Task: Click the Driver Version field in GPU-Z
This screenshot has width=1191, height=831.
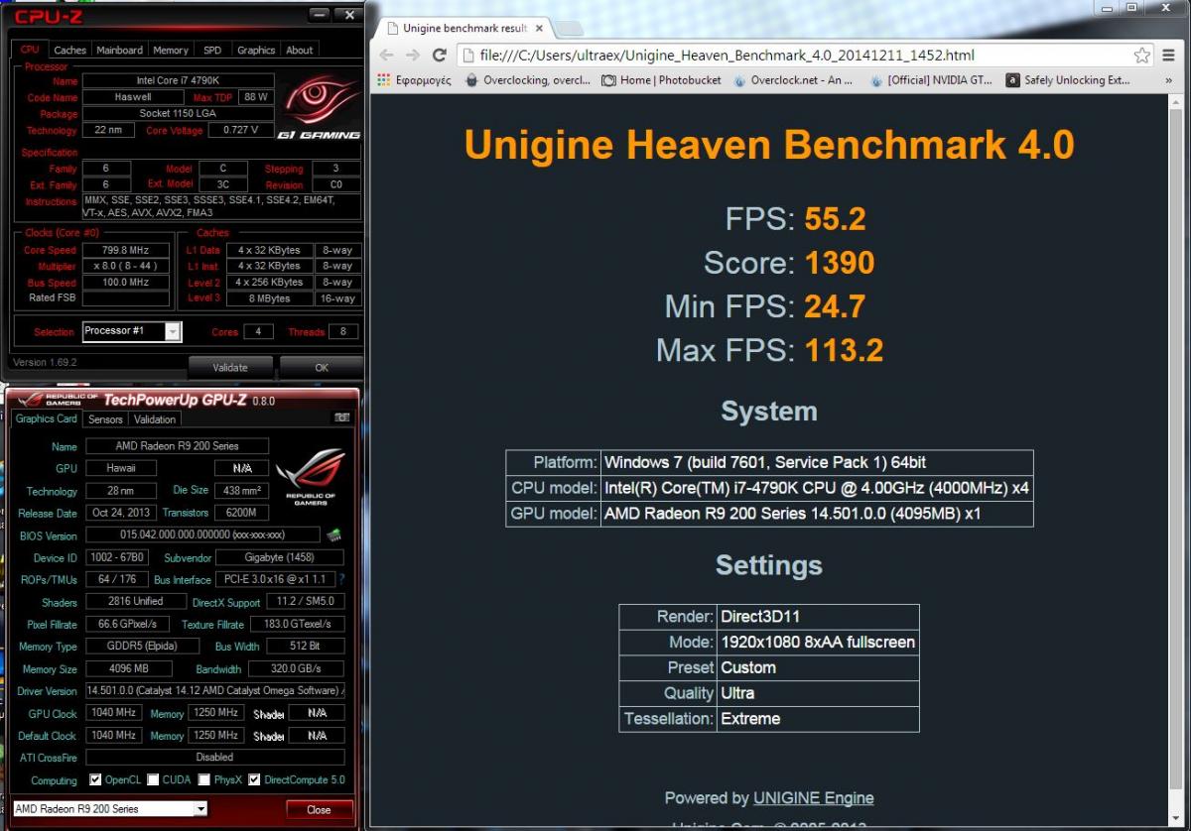Action: (x=215, y=690)
